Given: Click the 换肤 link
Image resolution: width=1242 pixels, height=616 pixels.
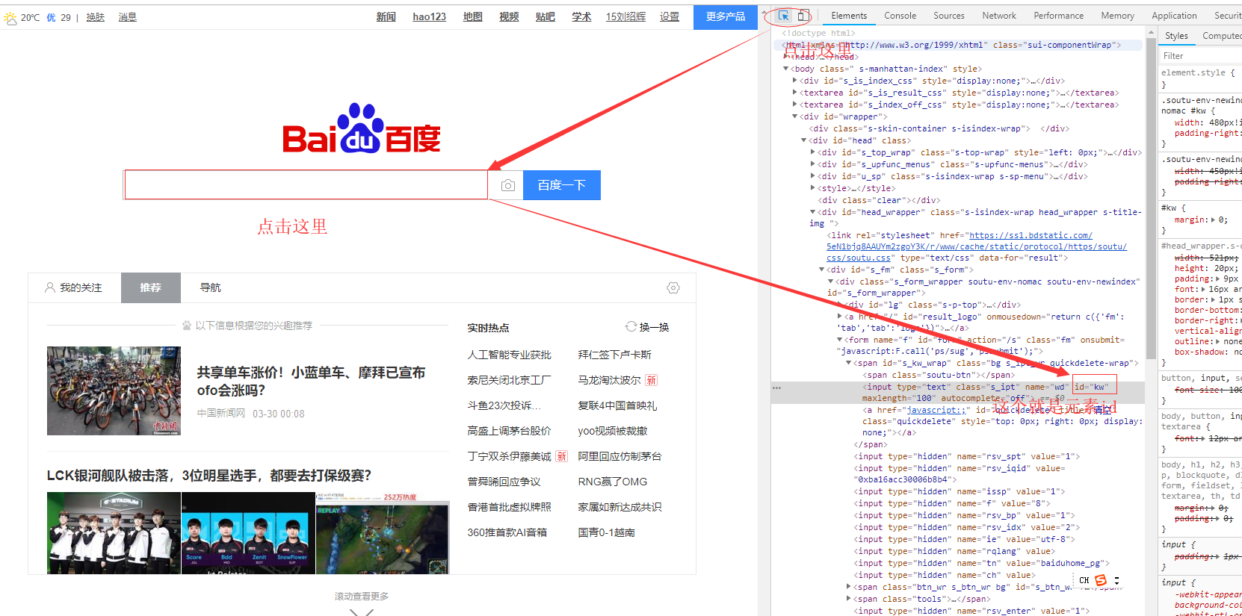Looking at the screenshot, I should [x=95, y=17].
